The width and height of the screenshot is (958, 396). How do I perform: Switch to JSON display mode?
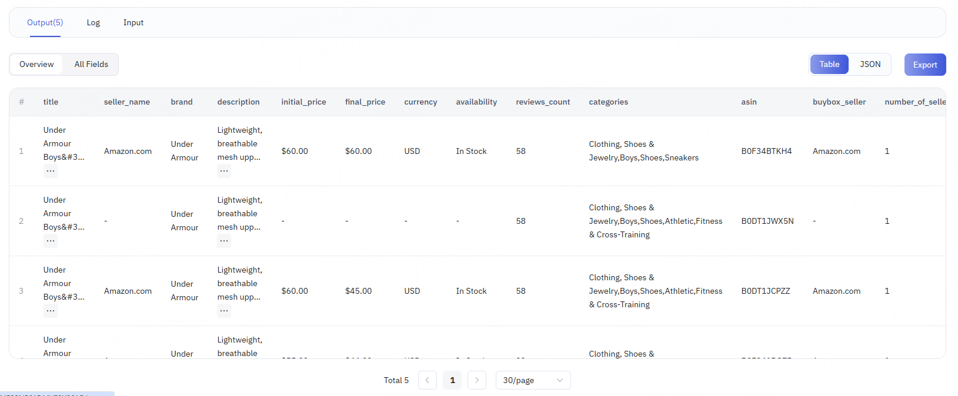(x=870, y=64)
